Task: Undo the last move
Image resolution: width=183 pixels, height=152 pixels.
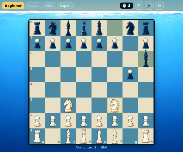Action: point(139,6)
